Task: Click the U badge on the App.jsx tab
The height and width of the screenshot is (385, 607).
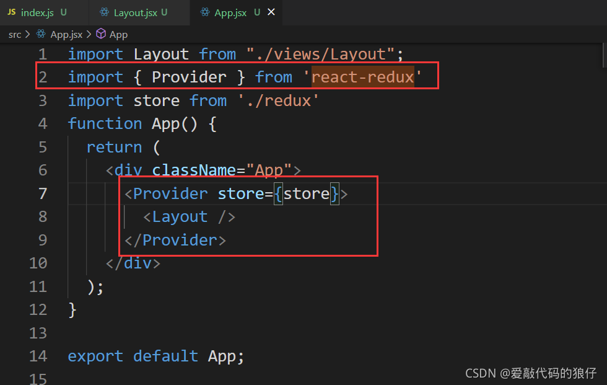Action: [257, 12]
